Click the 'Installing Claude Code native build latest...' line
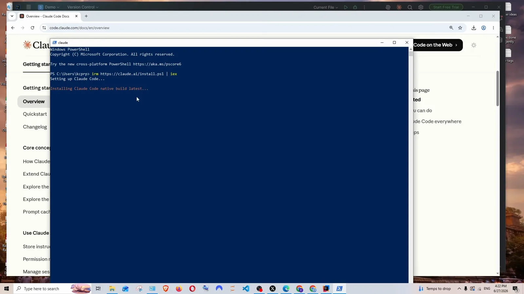Viewport: 524px width, 294px height. (99, 89)
